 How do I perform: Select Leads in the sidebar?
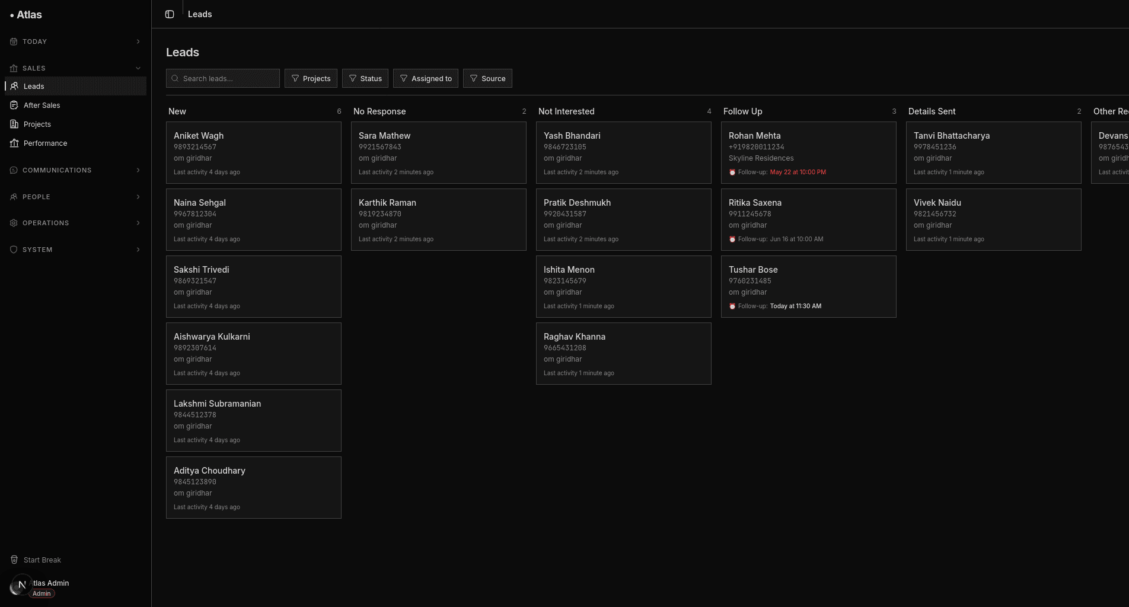[x=75, y=86]
